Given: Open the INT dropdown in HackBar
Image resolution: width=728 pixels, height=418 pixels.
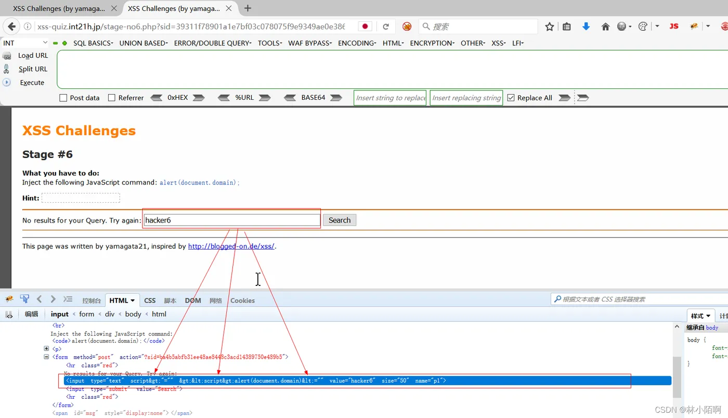Looking at the screenshot, I should [x=25, y=43].
